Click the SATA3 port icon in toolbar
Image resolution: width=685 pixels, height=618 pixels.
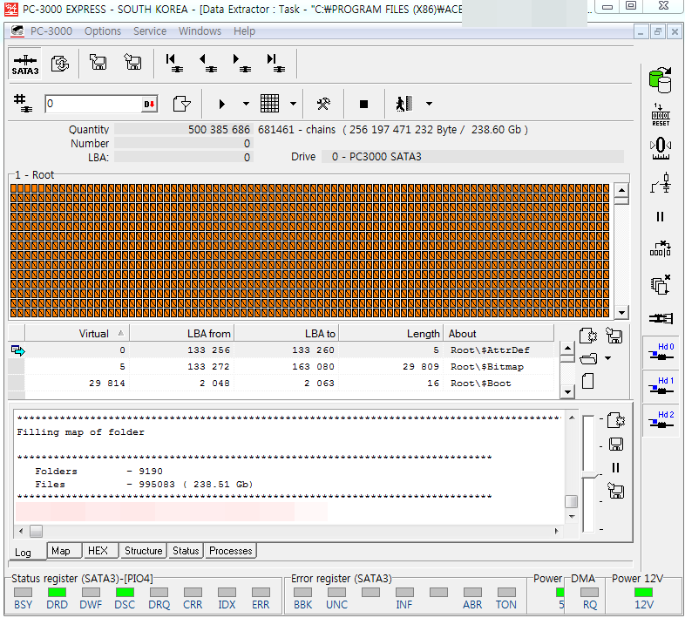pyautogui.click(x=25, y=64)
